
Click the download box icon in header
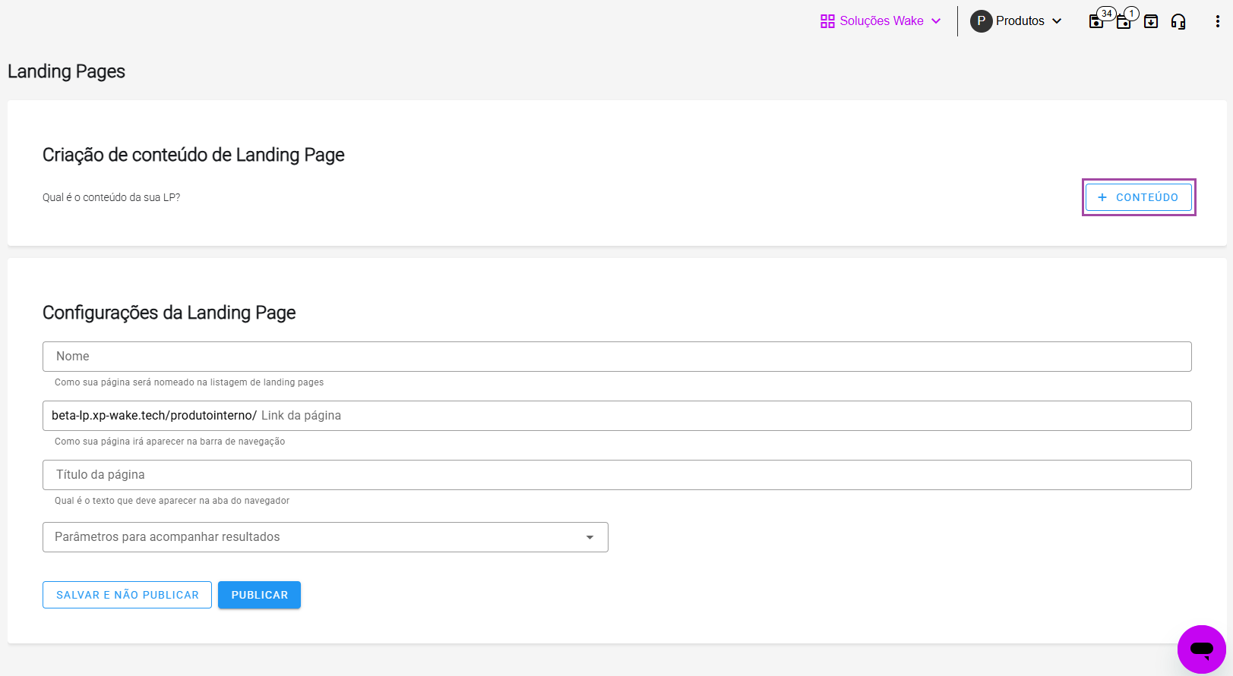(1151, 21)
